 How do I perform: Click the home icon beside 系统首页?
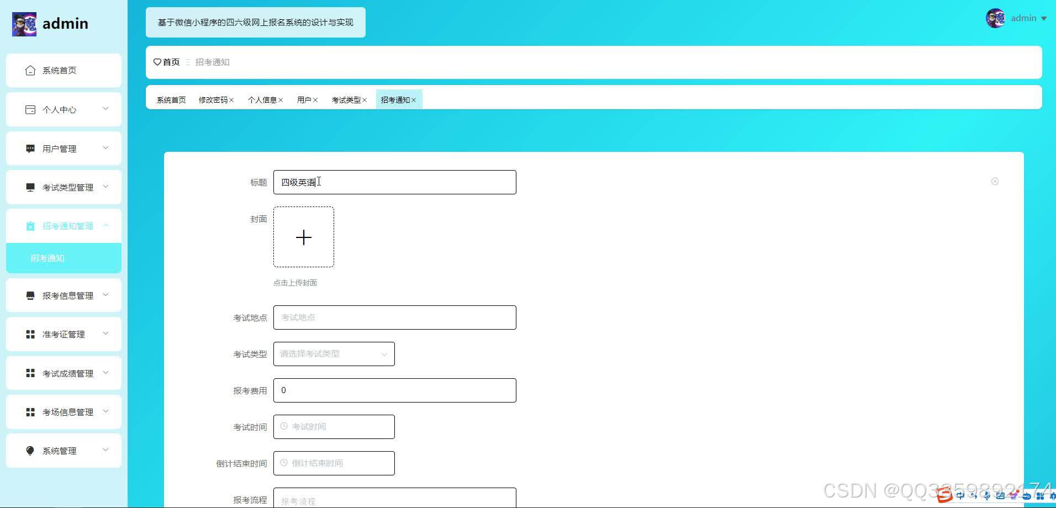(30, 70)
